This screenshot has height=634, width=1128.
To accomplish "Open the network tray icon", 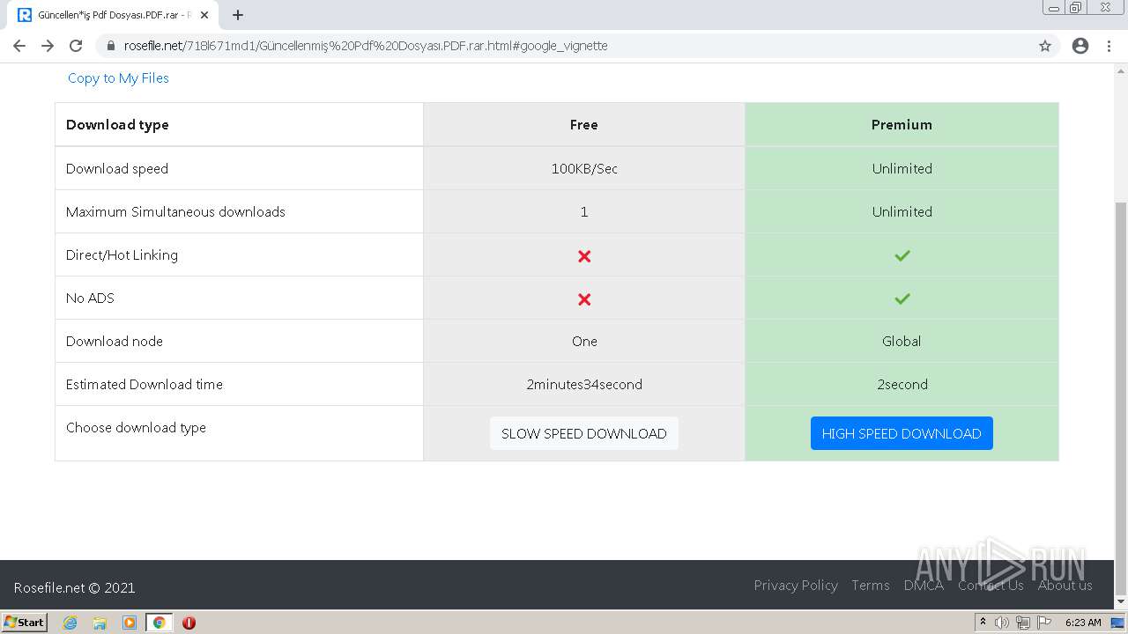I will click(1023, 623).
